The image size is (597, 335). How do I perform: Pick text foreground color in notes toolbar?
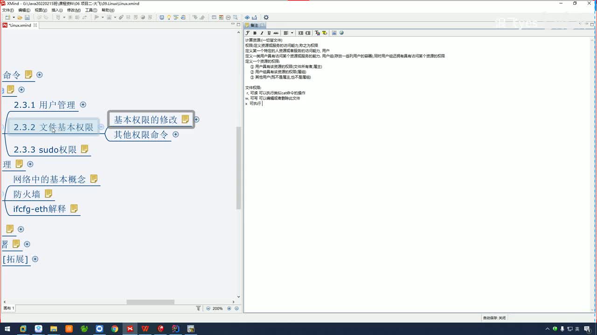(317, 33)
